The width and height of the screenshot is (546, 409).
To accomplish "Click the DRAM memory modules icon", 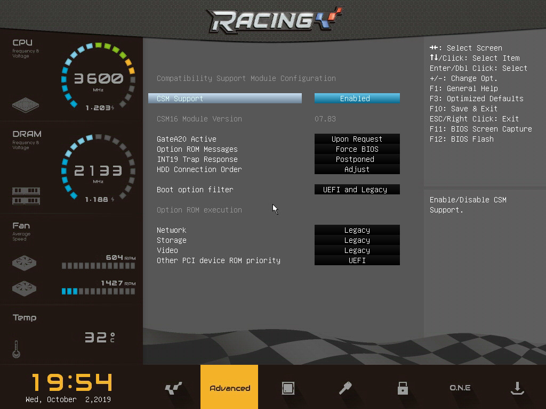I will click(x=26, y=196).
